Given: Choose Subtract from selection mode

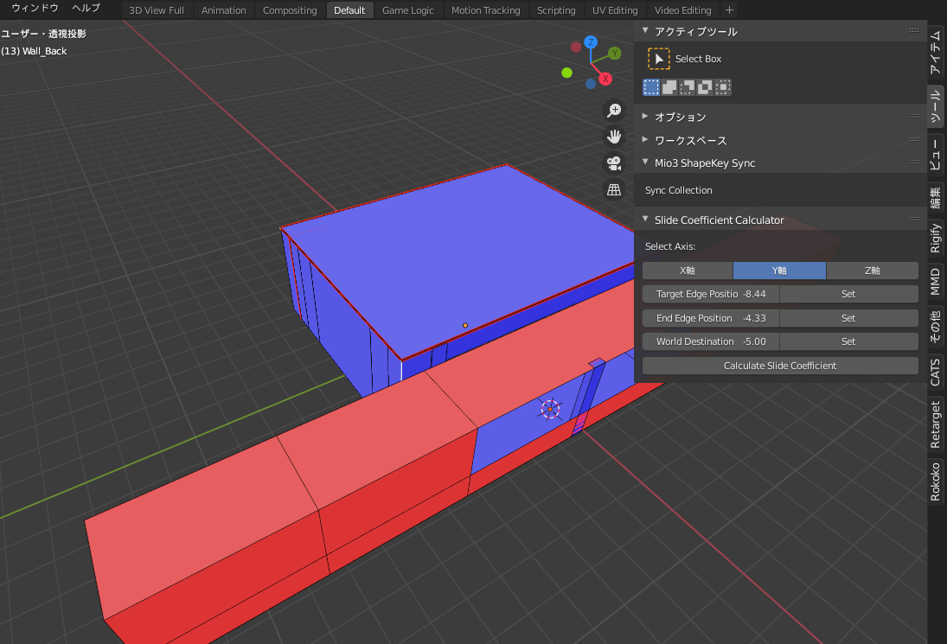Looking at the screenshot, I should tap(688, 87).
